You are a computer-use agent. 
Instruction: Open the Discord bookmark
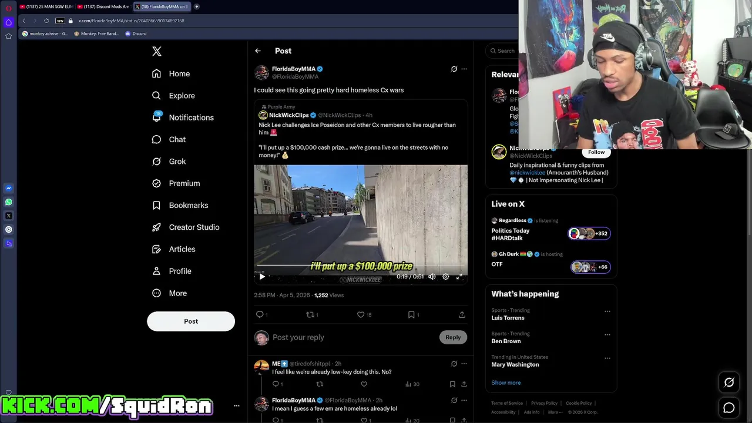136,33
